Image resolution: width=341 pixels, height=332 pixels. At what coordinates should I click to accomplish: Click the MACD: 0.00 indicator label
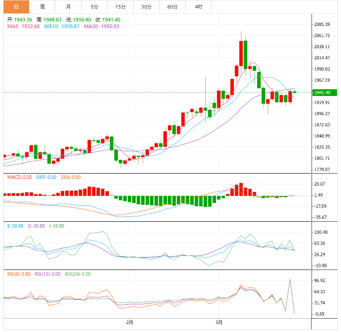pyautogui.click(x=19, y=177)
